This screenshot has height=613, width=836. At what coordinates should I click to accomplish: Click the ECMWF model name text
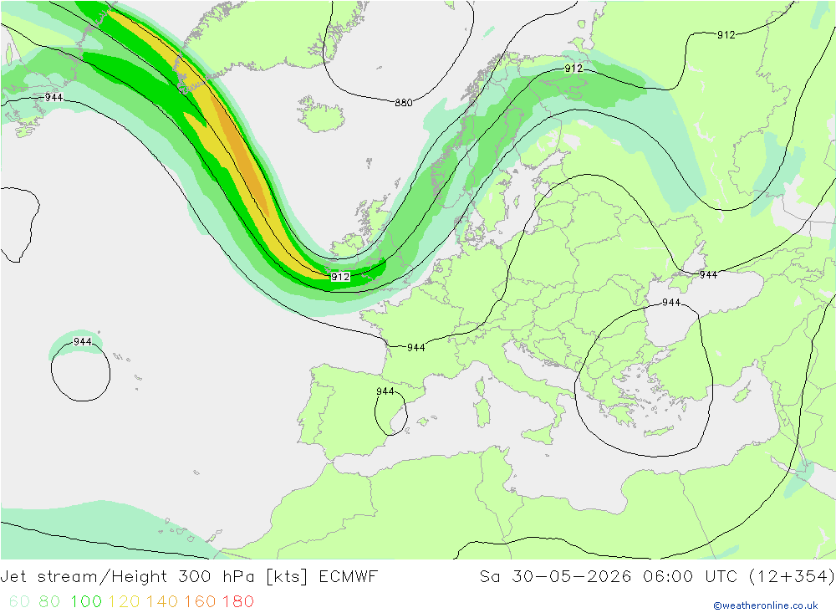pos(348,577)
